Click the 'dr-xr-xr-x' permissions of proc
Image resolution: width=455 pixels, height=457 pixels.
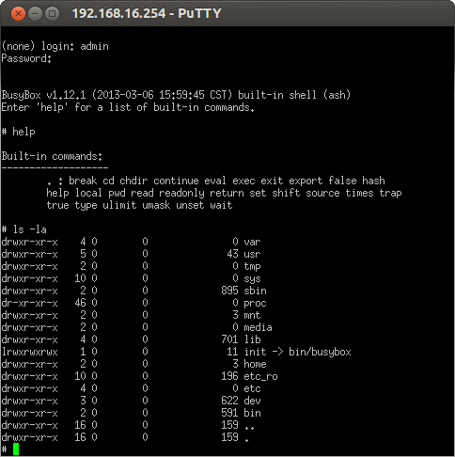[30, 303]
